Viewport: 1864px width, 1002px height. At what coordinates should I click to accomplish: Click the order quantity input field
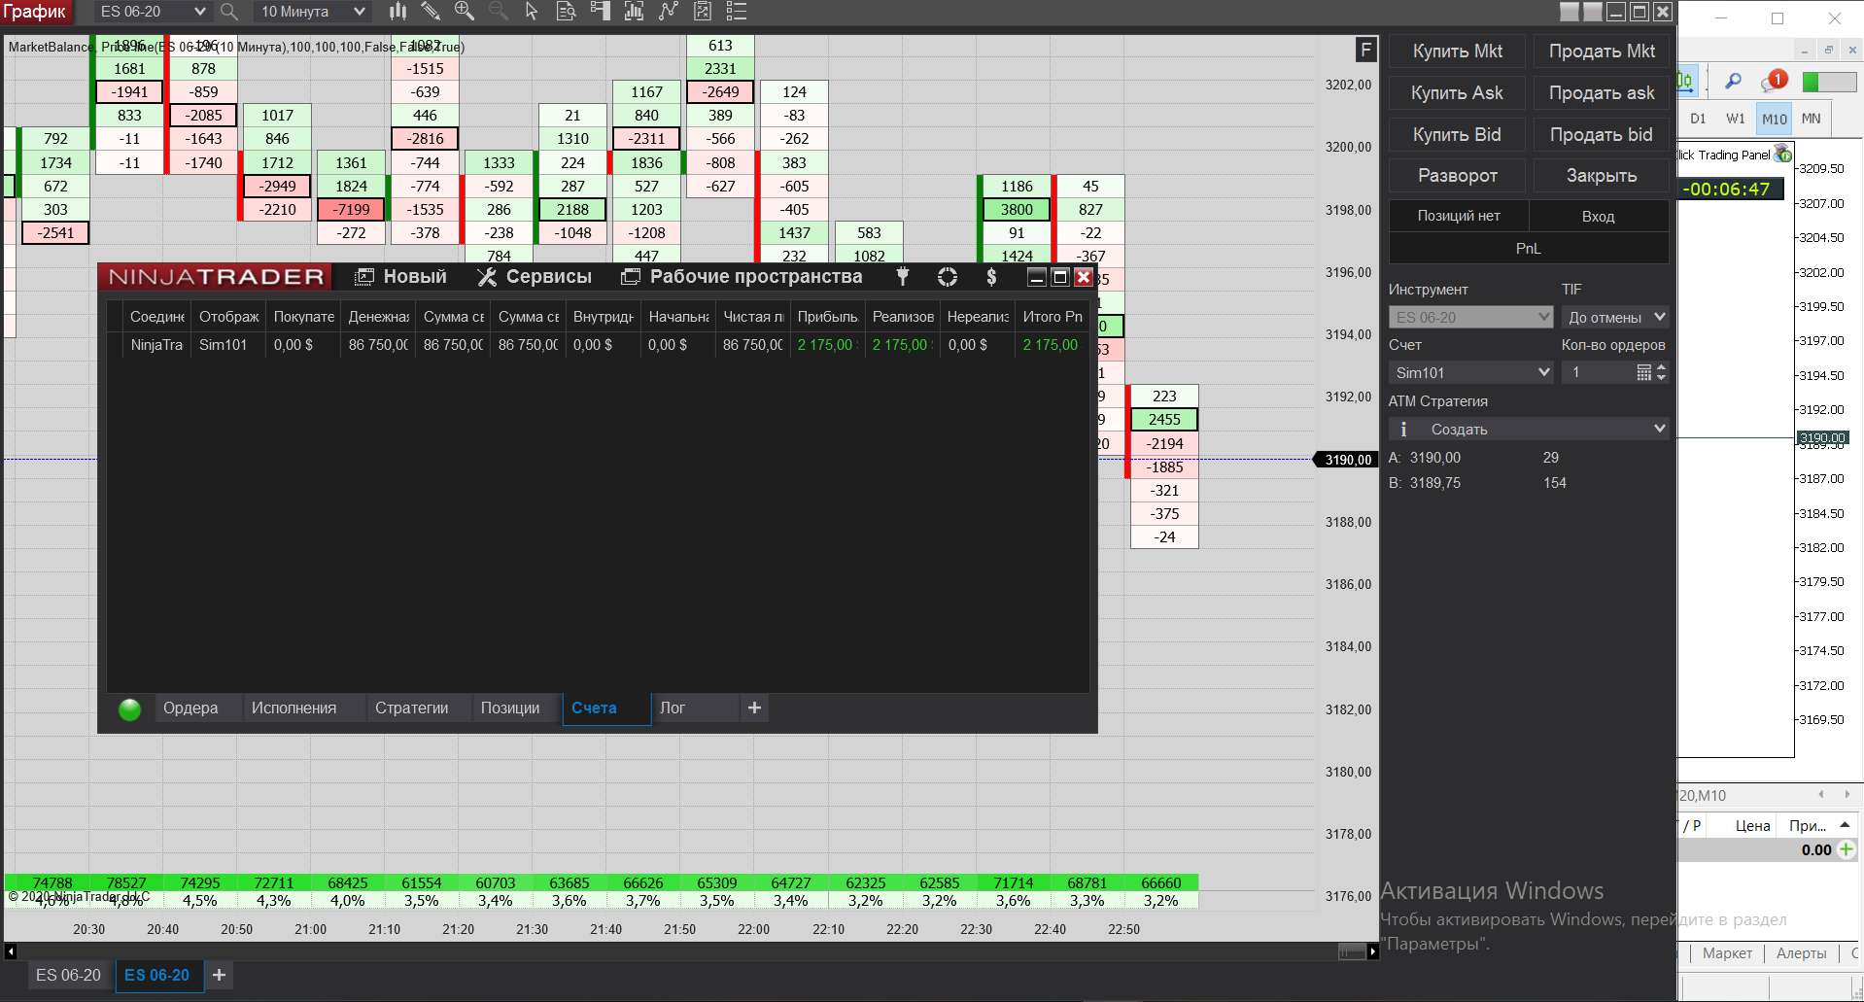point(1598,372)
